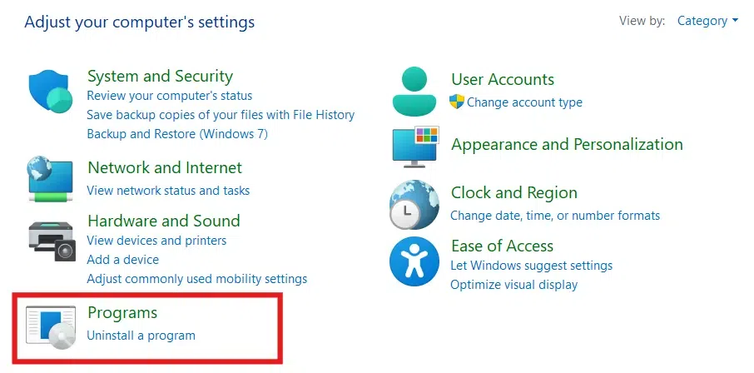
Task: Click the Network and Internet globe icon
Action: (x=52, y=178)
